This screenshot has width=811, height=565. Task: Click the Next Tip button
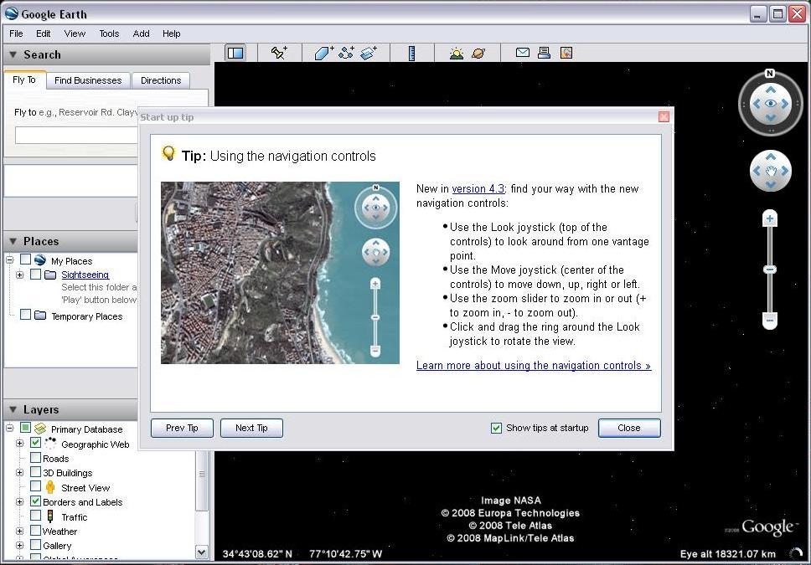pos(251,428)
